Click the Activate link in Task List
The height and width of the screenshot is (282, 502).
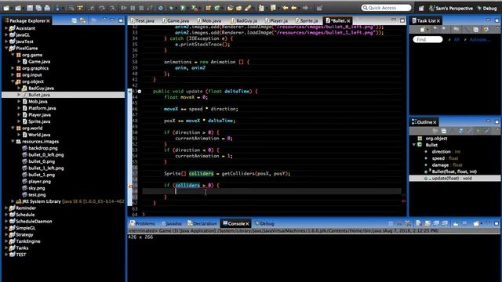(479, 40)
